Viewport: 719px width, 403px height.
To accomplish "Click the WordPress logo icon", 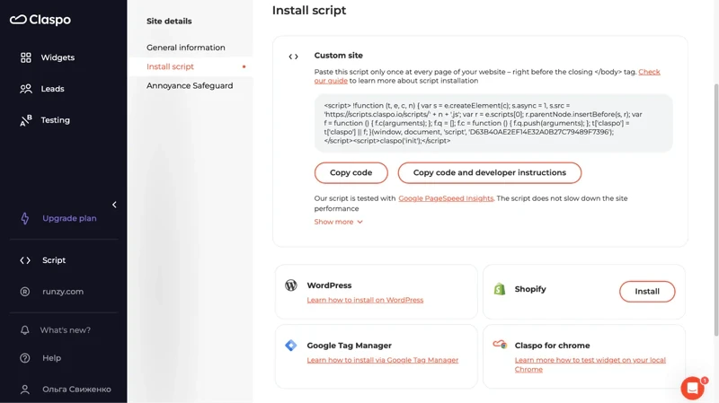I will click(291, 285).
